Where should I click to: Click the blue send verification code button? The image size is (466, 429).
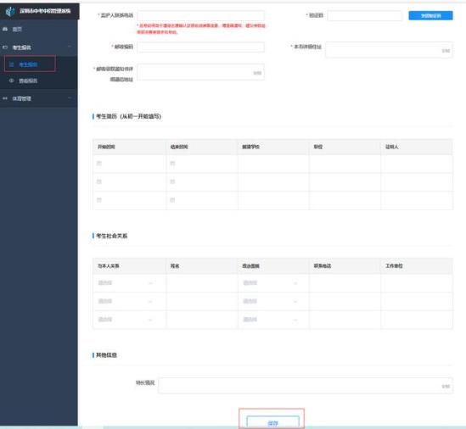click(430, 15)
